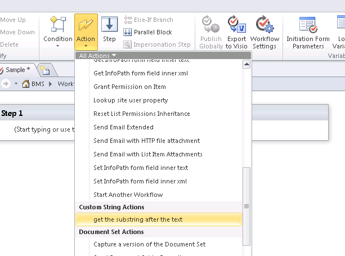Click the actions list scroll-up arrow
The height and width of the screenshot is (256, 345).
247,64
